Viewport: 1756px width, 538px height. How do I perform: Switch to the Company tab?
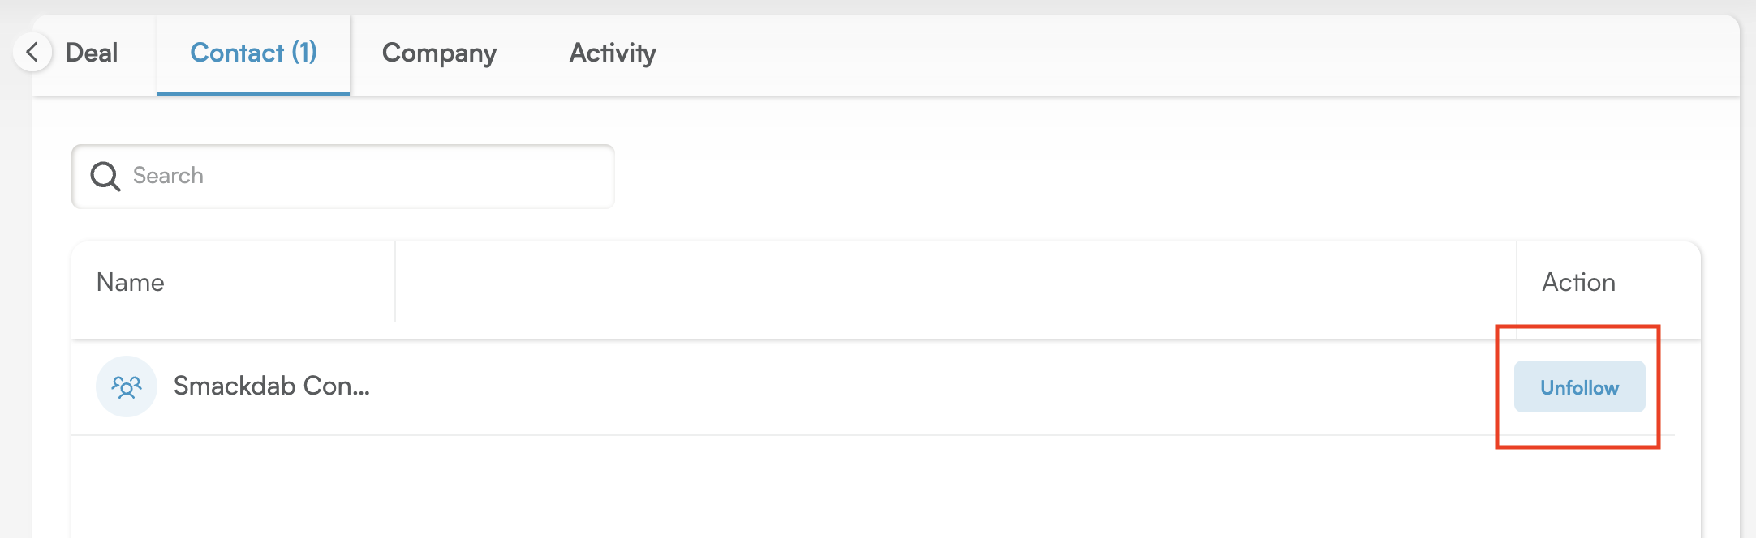click(x=439, y=53)
